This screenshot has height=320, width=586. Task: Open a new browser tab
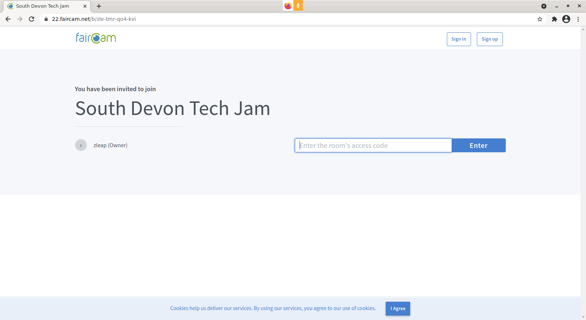point(99,6)
